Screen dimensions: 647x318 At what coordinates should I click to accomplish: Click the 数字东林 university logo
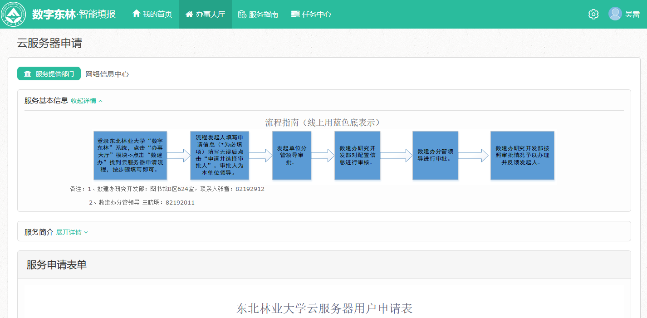15,15
